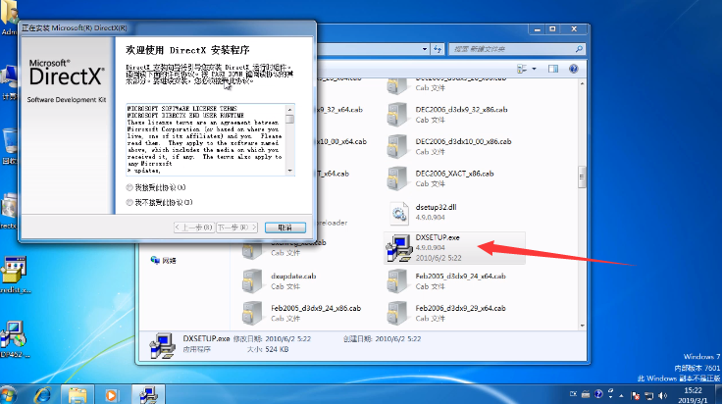Close the Explorer window
The width and height of the screenshot is (723, 404).
574,29
